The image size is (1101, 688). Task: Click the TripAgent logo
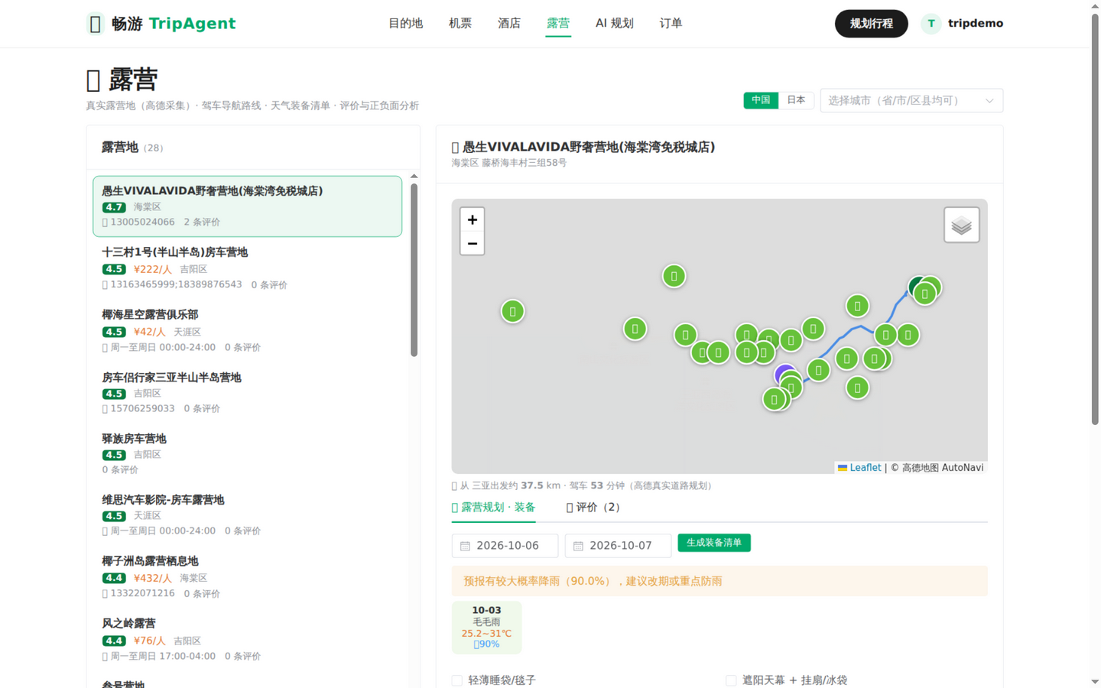161,24
